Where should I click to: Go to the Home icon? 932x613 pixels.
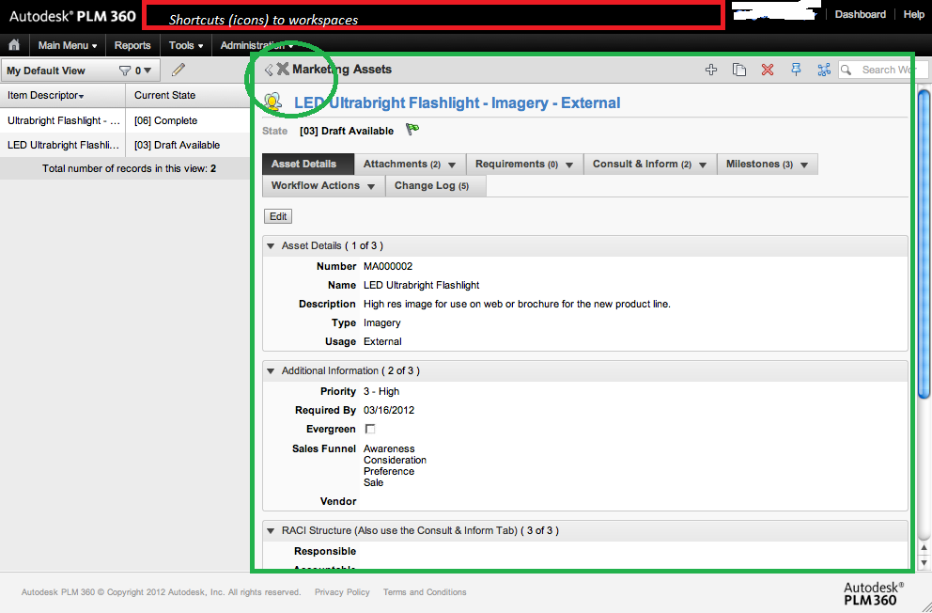(x=14, y=45)
